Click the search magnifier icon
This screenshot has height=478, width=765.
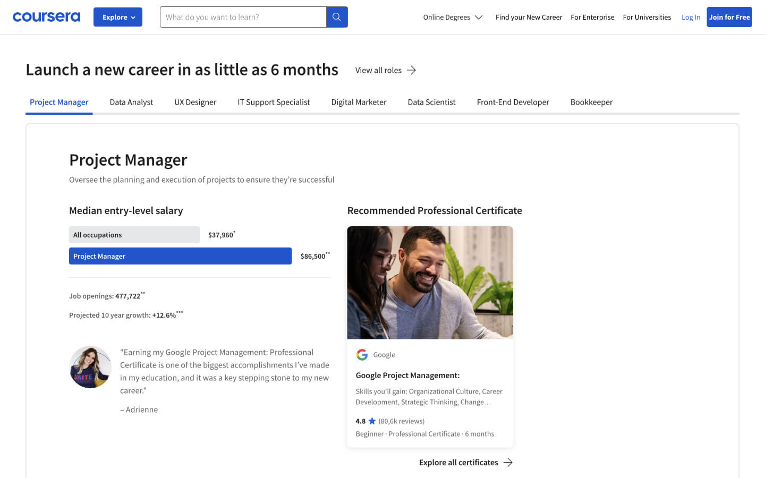(337, 16)
